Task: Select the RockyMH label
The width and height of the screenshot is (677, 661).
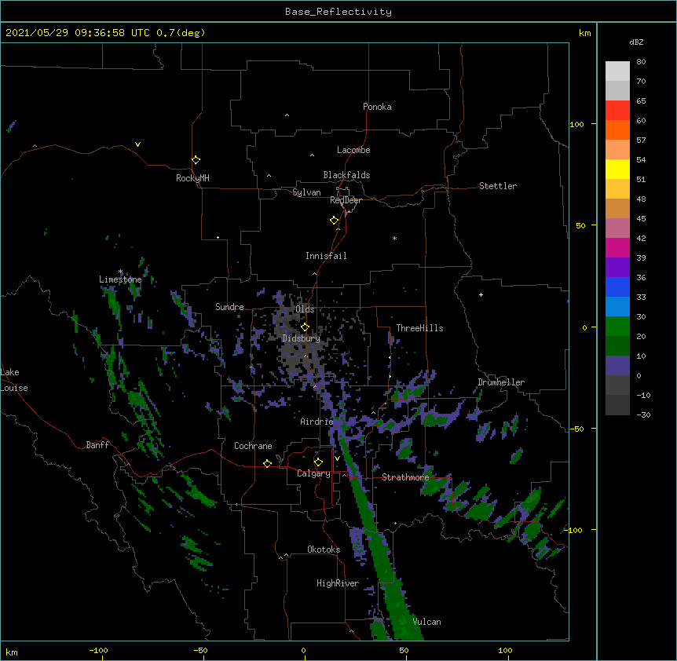Action: tap(192, 178)
